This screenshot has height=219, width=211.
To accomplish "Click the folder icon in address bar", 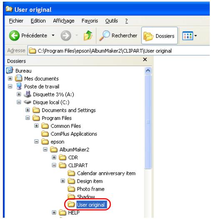I will click(x=32, y=51).
